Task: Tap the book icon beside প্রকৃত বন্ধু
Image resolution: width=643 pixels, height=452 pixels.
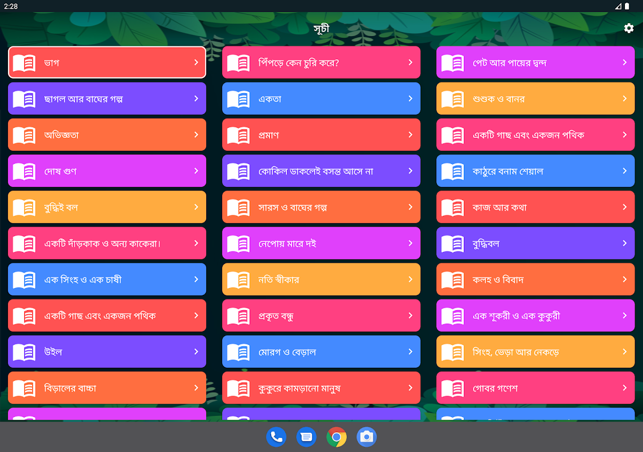Action: coord(238,315)
